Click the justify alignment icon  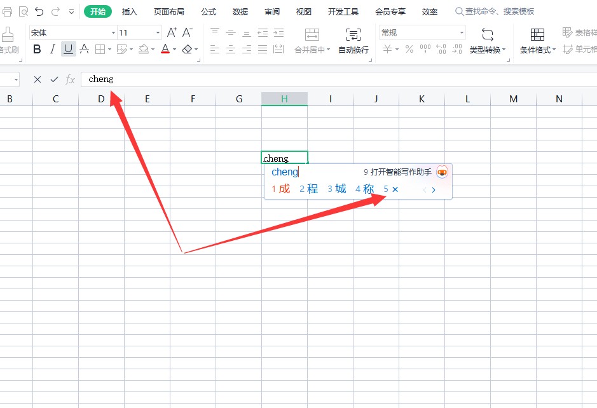click(263, 49)
